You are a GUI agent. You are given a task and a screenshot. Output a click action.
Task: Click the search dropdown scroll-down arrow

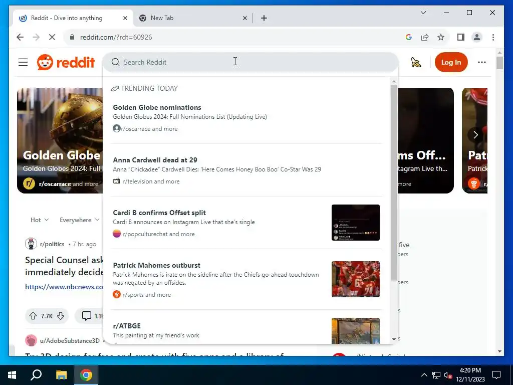[x=394, y=339]
